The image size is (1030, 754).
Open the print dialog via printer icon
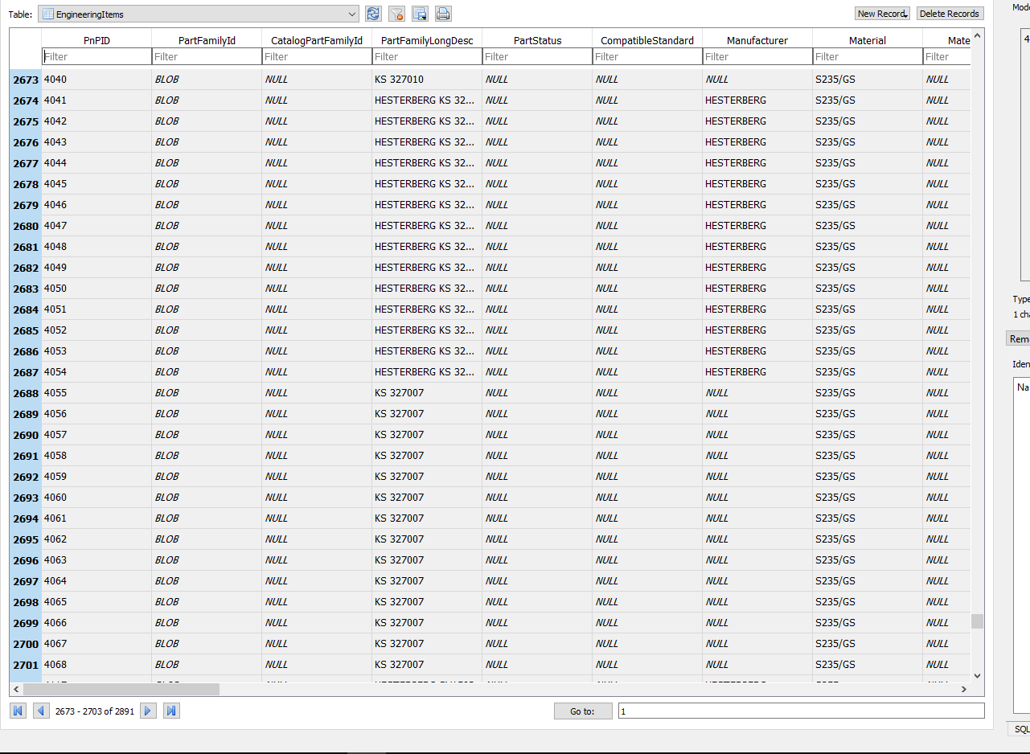[x=442, y=14]
